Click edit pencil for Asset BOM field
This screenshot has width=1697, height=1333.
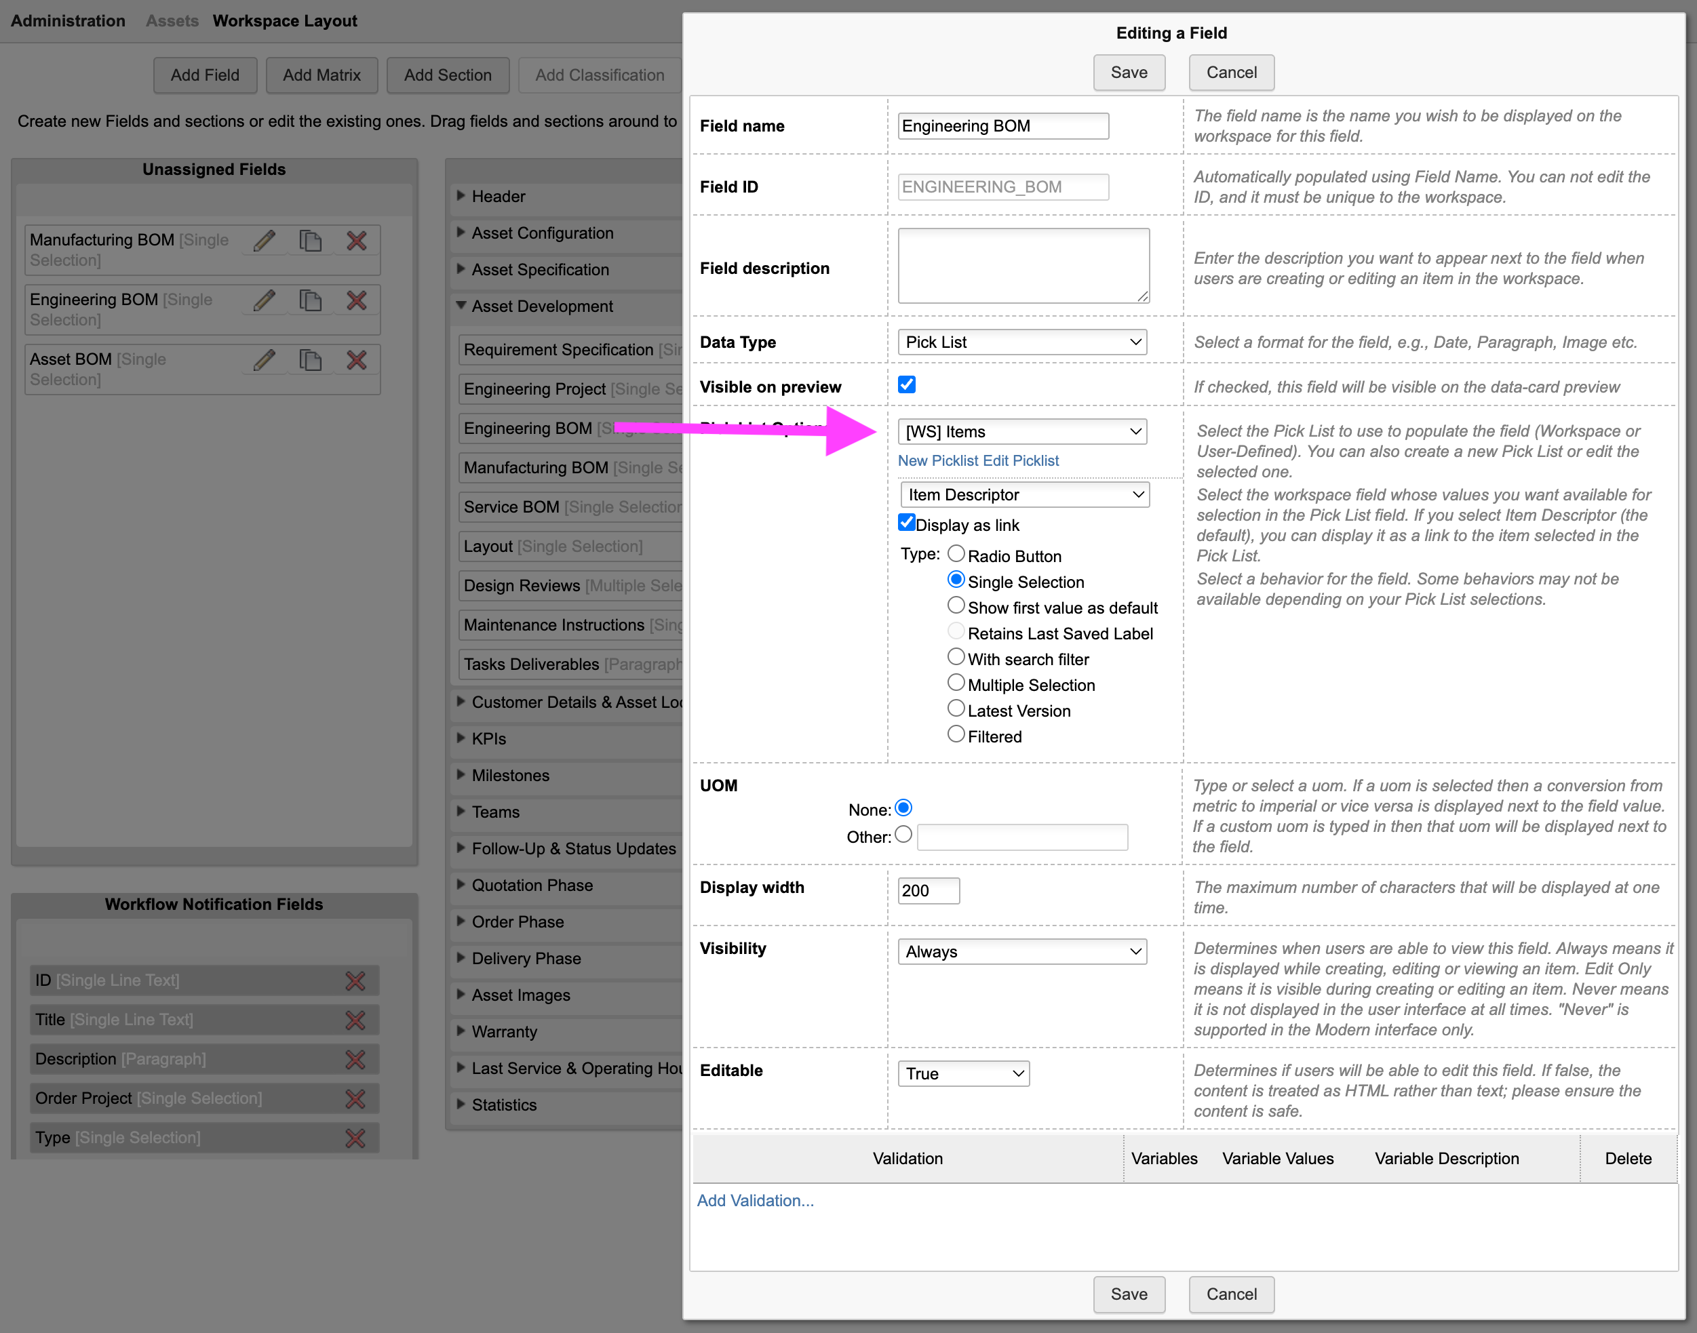pyautogui.click(x=265, y=360)
